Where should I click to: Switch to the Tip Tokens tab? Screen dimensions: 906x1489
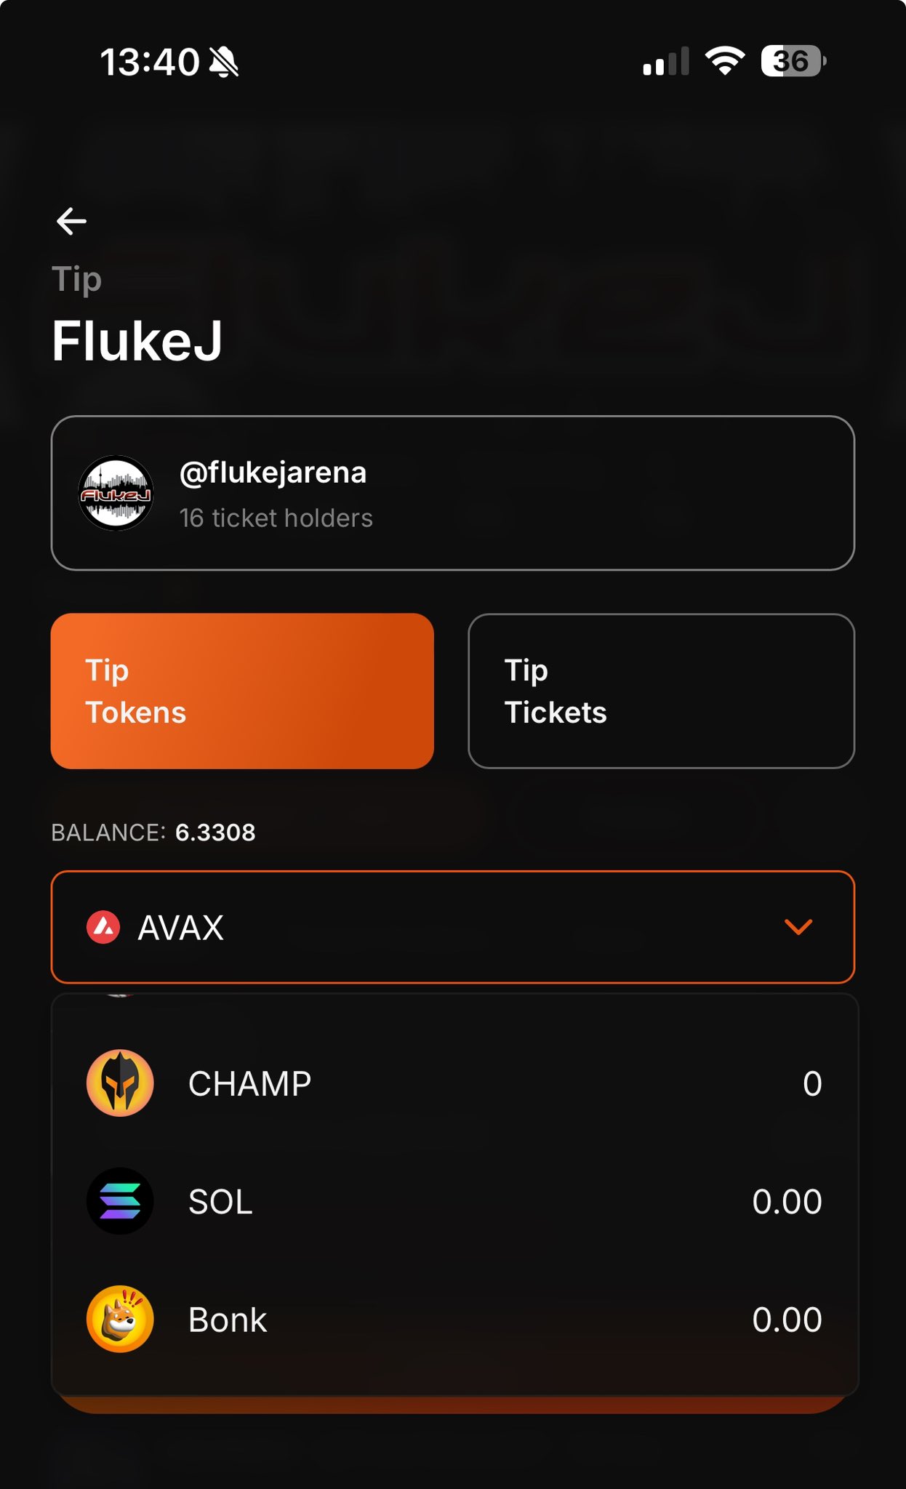pos(242,691)
